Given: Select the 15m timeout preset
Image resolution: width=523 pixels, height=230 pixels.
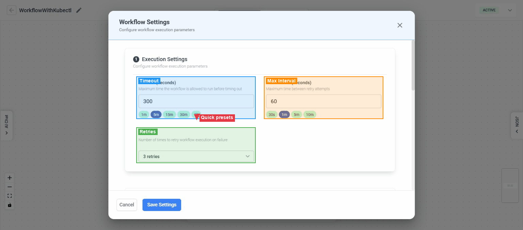Looking at the screenshot, I should click(169, 114).
